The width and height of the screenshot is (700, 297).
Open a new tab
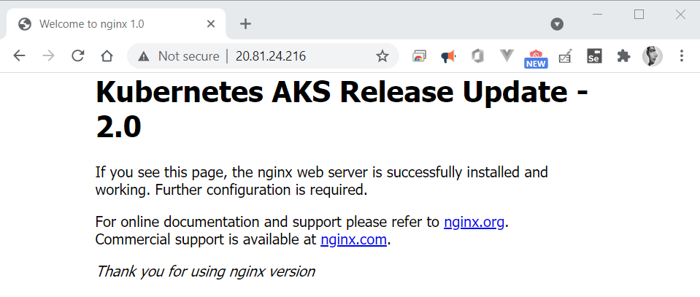point(245,24)
